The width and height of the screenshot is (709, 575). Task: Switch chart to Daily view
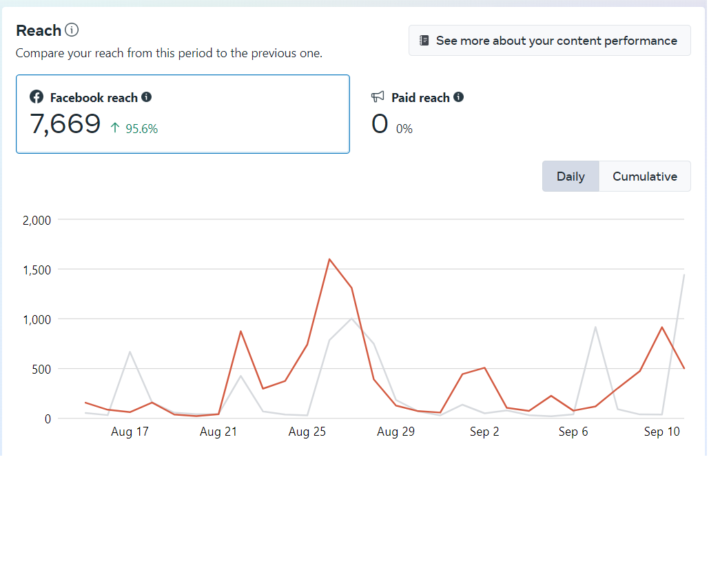click(x=571, y=176)
